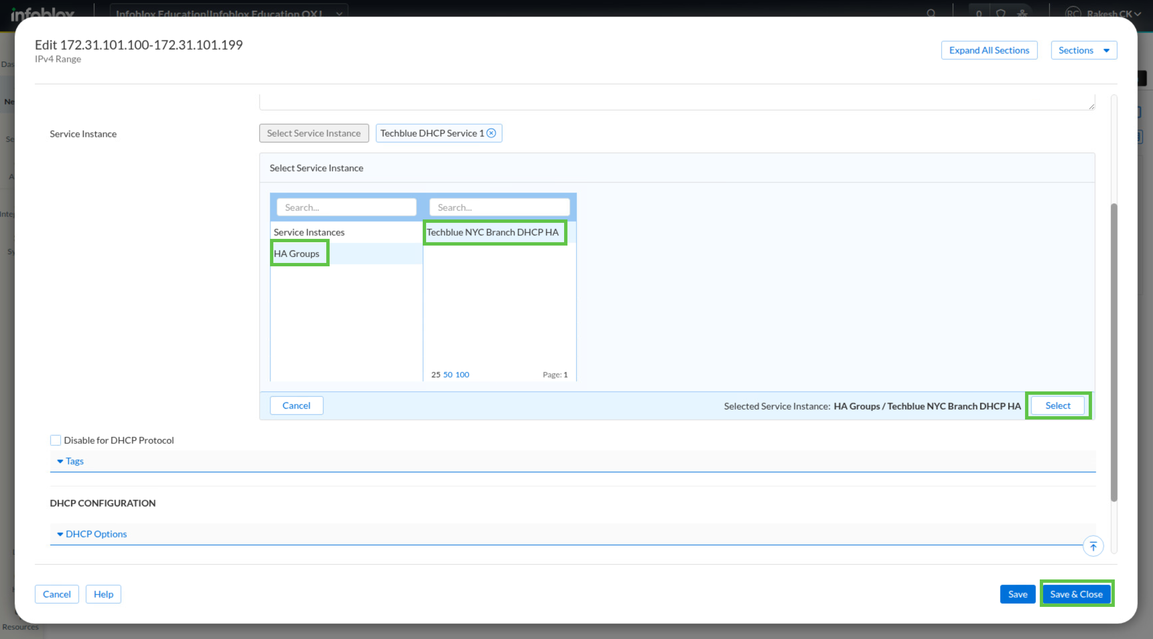Image resolution: width=1153 pixels, height=639 pixels.
Task: Cancel the Edit IPv4 Range dialog
Action: 57,594
